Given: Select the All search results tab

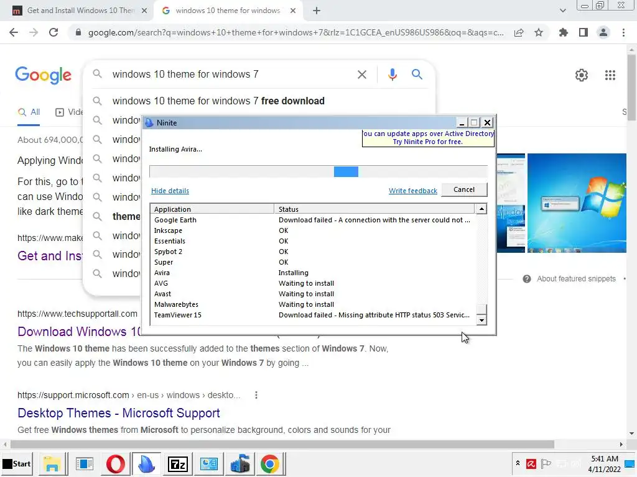Looking at the screenshot, I should [x=29, y=112].
